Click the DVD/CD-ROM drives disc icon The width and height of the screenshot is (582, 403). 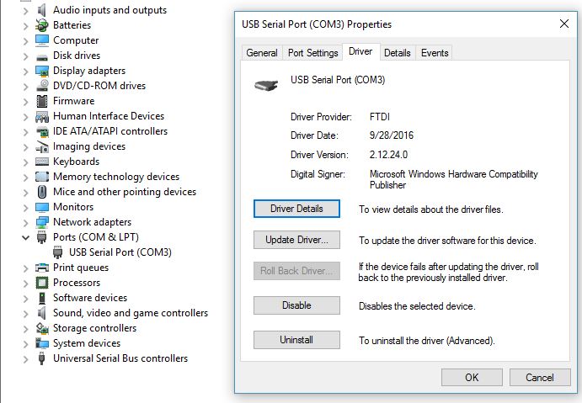[42, 86]
